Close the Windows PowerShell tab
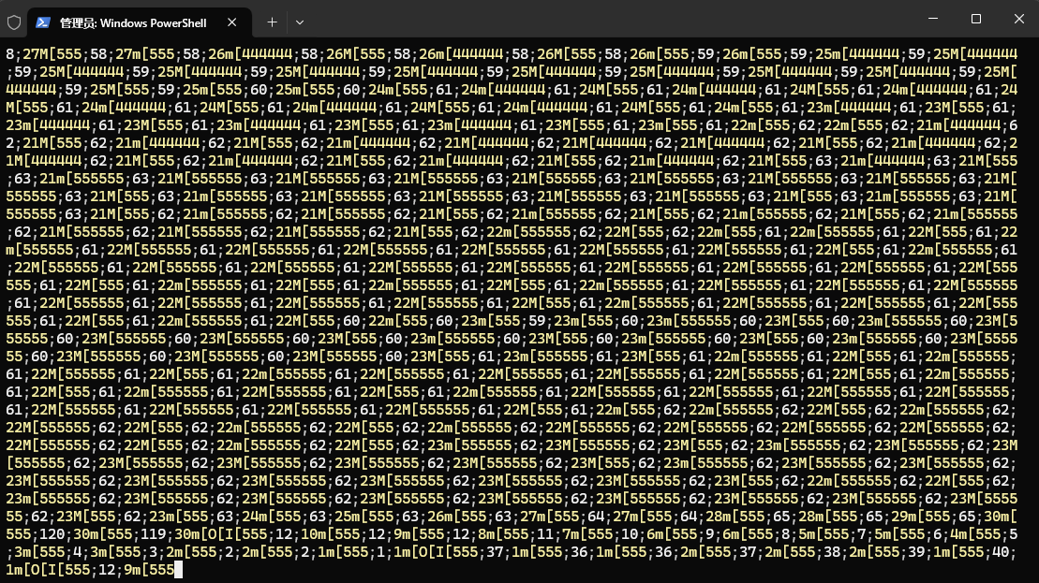 point(232,22)
